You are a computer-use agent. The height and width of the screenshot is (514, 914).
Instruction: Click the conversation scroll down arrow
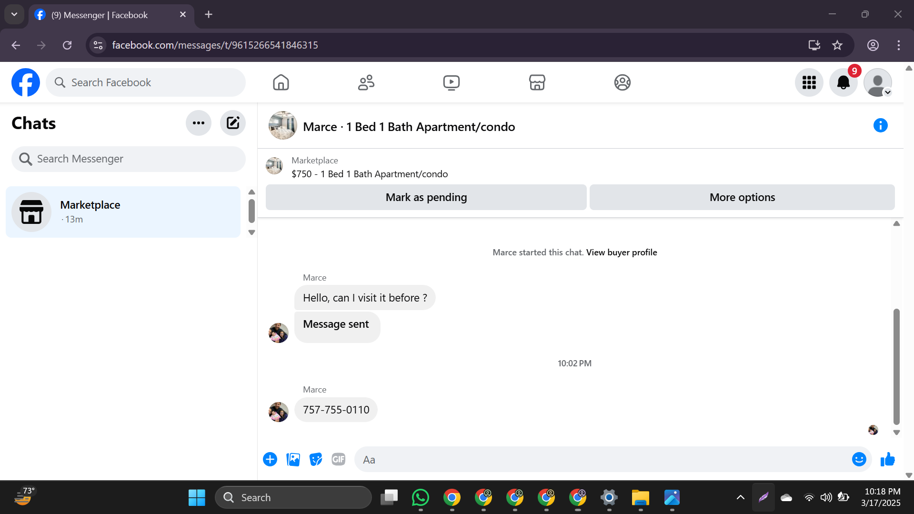click(896, 433)
